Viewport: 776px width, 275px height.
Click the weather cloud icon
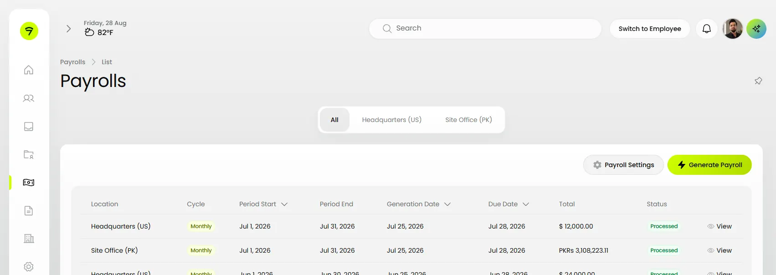click(89, 32)
